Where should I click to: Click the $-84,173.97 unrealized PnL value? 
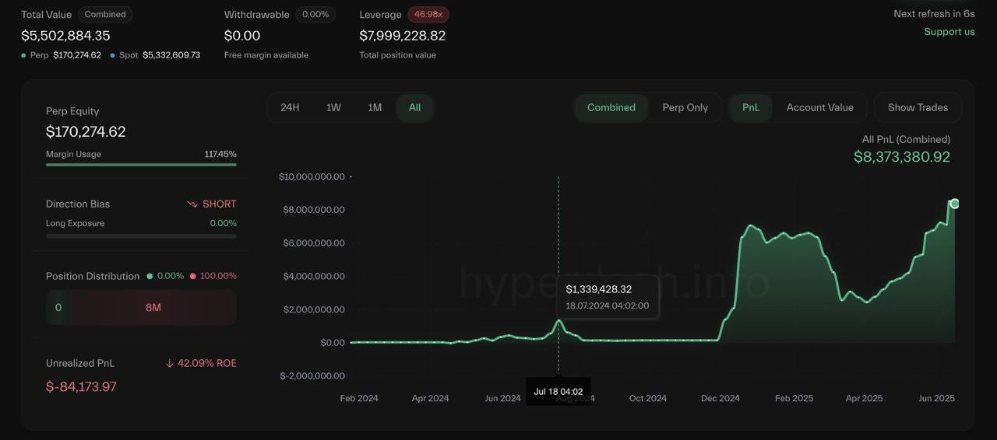tap(81, 386)
